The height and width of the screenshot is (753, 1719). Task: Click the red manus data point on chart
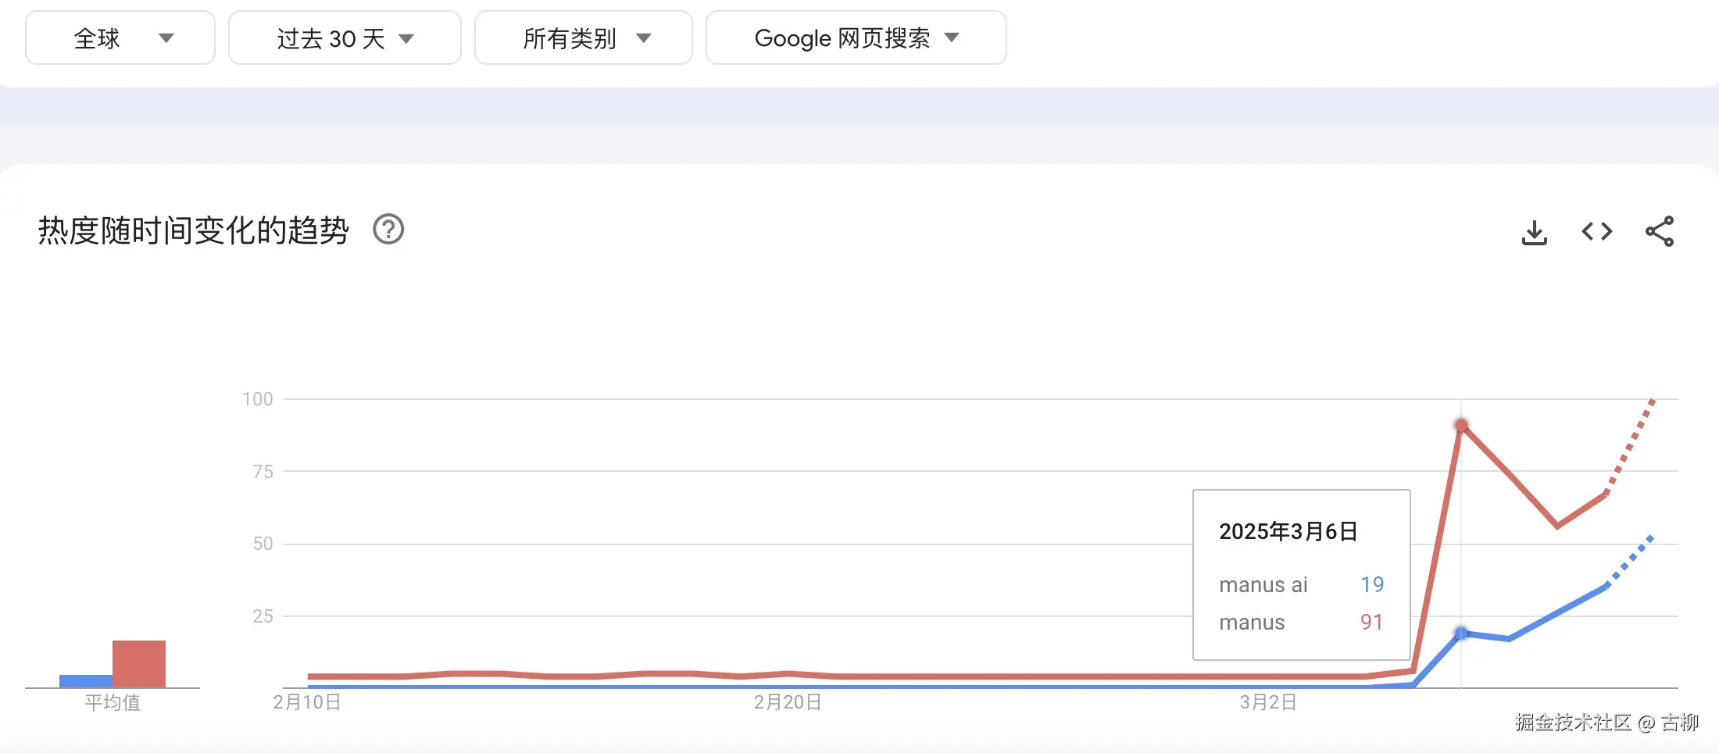tap(1461, 426)
